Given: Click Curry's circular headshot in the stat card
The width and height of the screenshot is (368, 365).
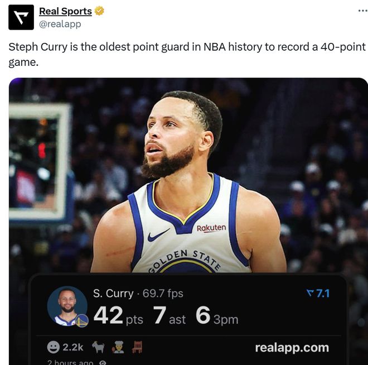Looking at the screenshot, I should pyautogui.click(x=67, y=306).
